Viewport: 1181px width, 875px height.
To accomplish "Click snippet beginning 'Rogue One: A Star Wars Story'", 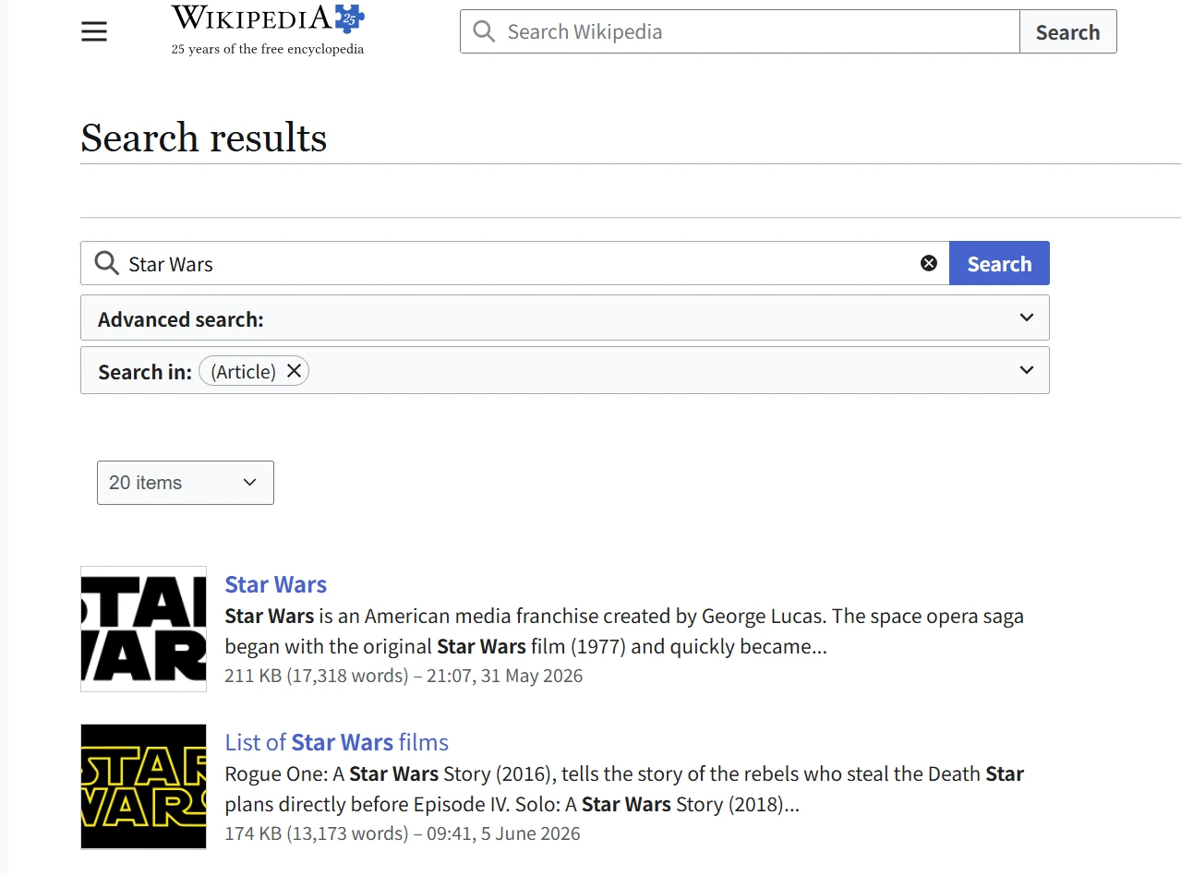I will coord(625,788).
